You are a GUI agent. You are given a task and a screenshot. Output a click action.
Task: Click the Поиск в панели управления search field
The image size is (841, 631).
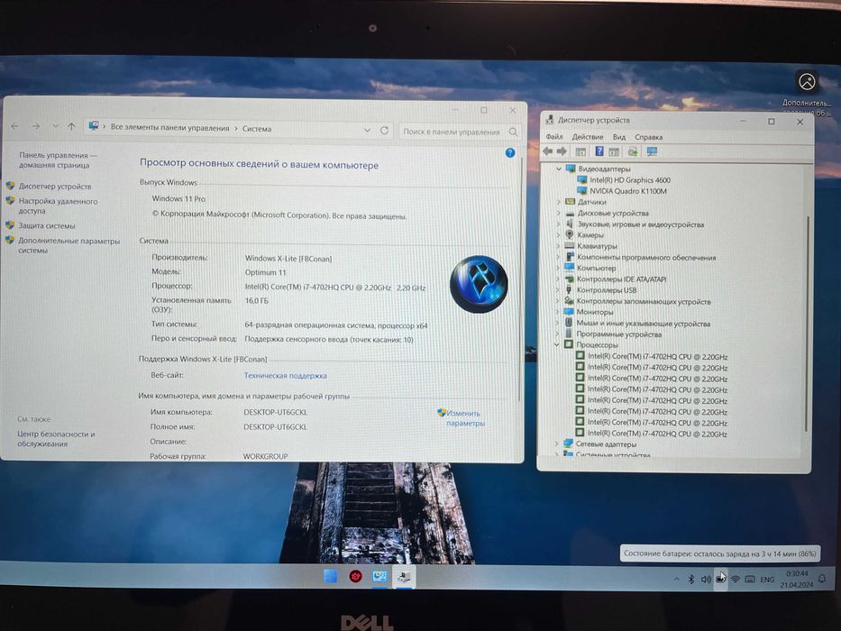click(x=461, y=132)
